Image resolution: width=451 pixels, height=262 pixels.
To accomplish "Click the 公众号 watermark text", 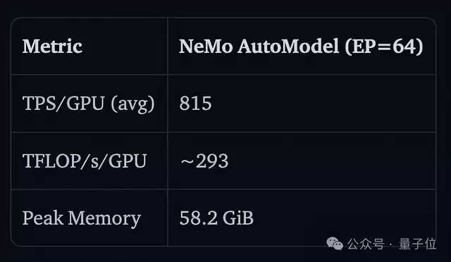I will pos(366,244).
